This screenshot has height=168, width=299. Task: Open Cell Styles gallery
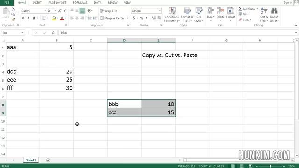coord(199,15)
